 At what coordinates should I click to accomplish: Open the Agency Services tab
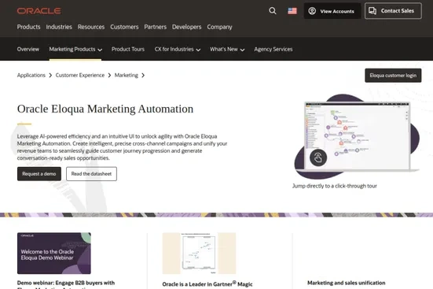[x=273, y=50]
